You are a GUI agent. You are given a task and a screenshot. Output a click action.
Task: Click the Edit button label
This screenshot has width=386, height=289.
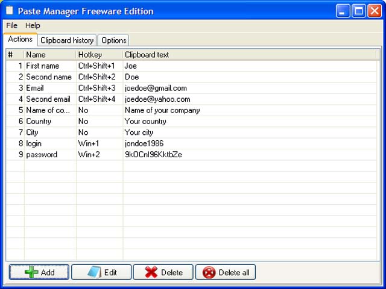110,272
